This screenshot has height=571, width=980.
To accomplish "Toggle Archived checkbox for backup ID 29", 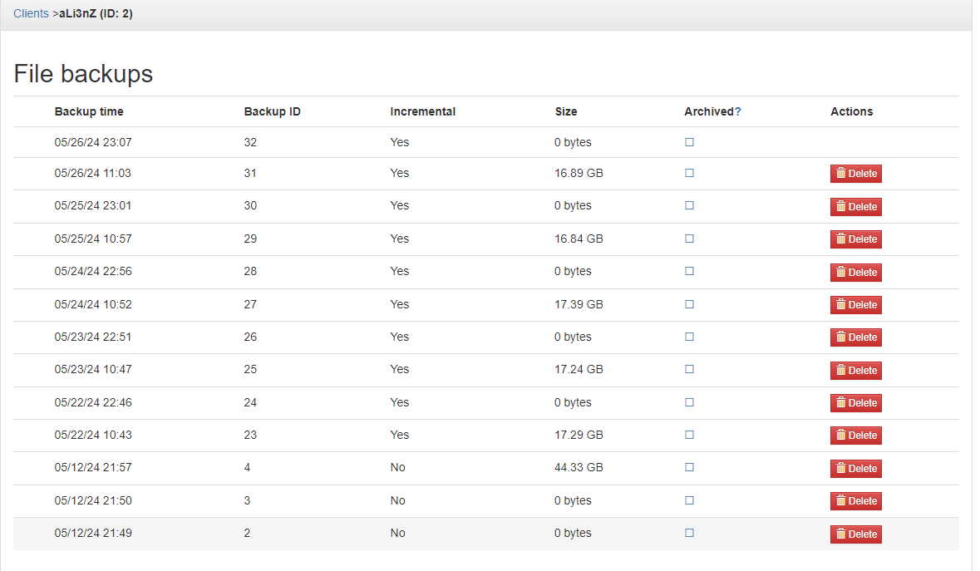I will coord(689,239).
